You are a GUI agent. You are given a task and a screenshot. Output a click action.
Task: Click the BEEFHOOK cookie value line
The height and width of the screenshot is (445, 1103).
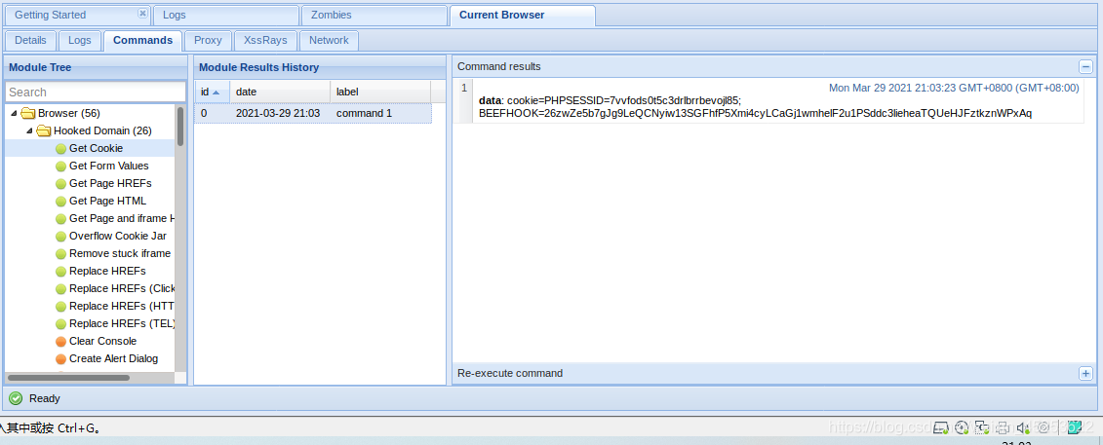756,113
